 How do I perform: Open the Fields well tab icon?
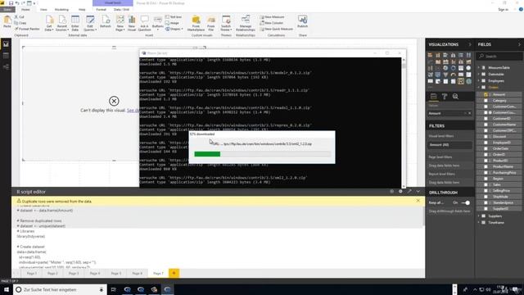pyautogui.click(x=433, y=97)
